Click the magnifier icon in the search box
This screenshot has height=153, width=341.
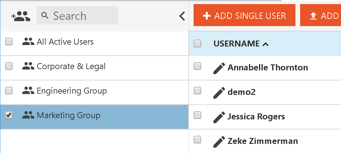click(x=45, y=15)
